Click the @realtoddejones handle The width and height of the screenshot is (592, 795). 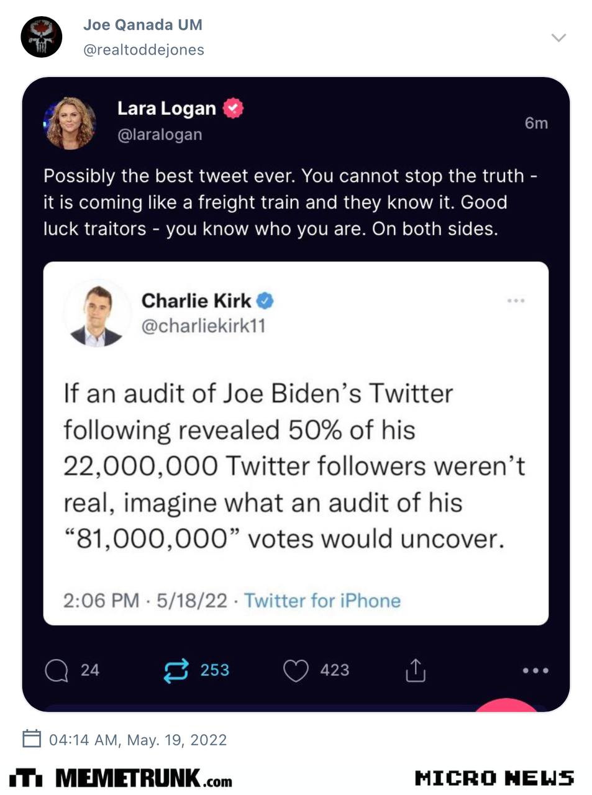coord(143,50)
